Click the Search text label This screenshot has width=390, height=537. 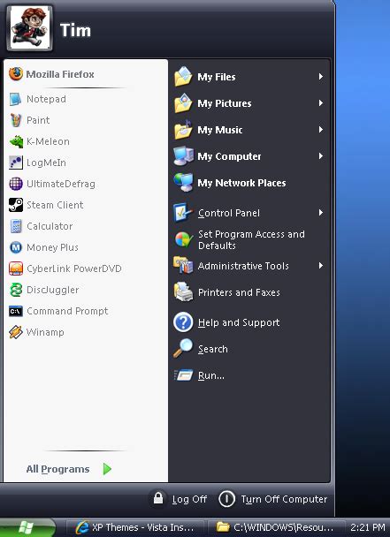coord(212,349)
